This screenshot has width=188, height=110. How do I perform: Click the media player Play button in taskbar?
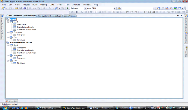pos(131,108)
